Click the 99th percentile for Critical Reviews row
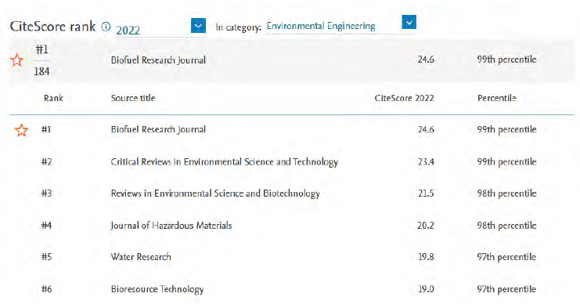The height and width of the screenshot is (304, 580). click(x=506, y=162)
